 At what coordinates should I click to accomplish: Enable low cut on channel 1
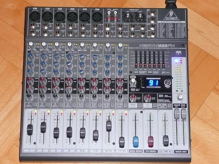37,52
